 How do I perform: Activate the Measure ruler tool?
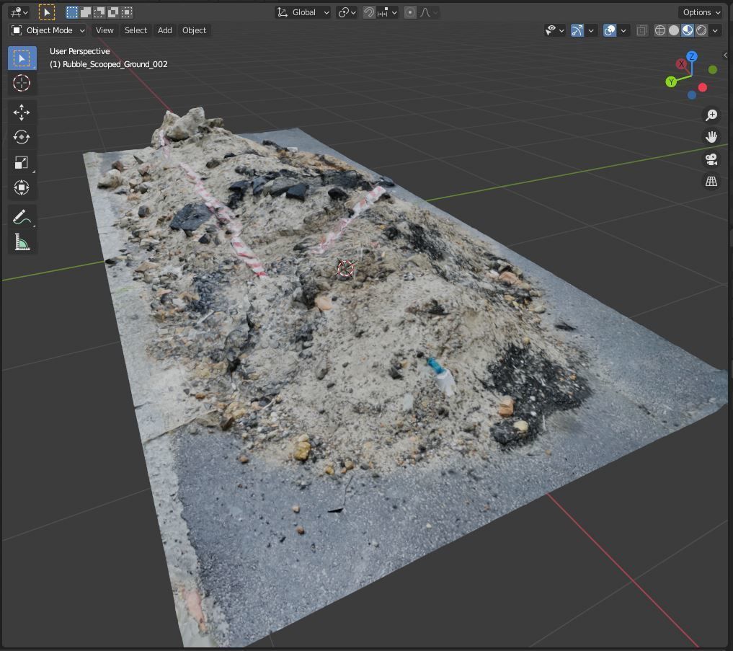click(x=22, y=242)
